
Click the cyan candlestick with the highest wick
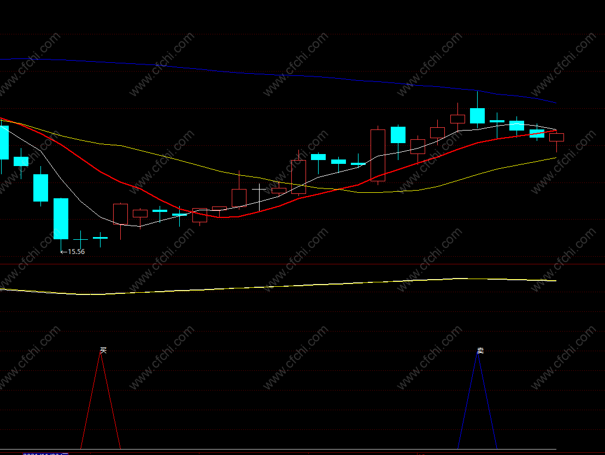tap(477, 110)
